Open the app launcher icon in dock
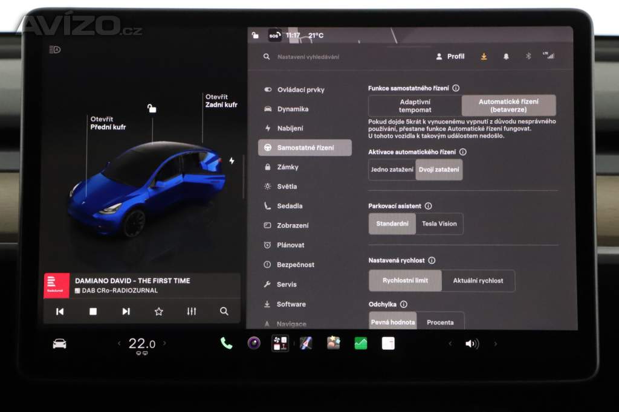 [x=280, y=343]
